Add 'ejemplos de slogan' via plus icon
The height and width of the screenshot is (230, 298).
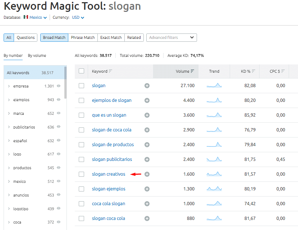147,100
